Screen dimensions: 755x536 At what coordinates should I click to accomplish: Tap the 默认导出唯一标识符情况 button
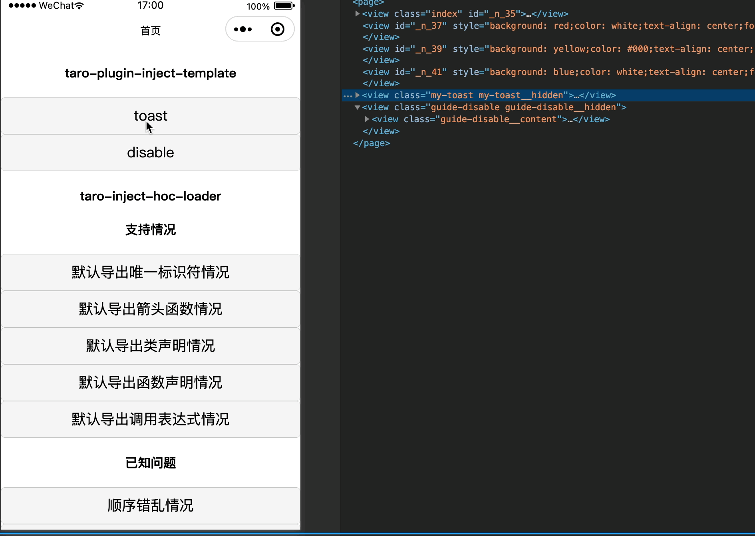tap(151, 272)
